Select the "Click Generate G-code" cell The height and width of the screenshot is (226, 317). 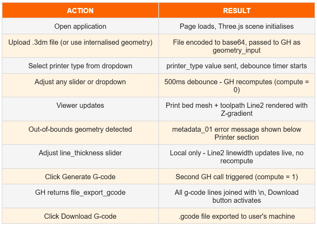point(80,177)
